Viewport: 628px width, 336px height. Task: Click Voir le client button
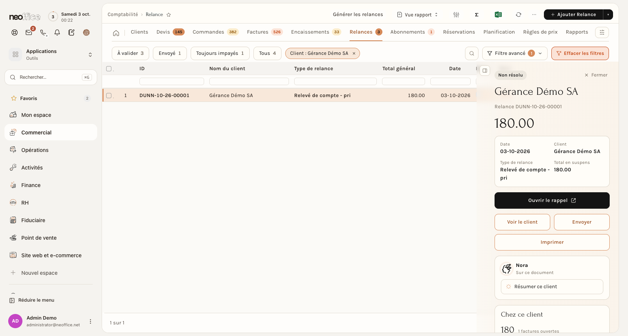[x=522, y=222]
